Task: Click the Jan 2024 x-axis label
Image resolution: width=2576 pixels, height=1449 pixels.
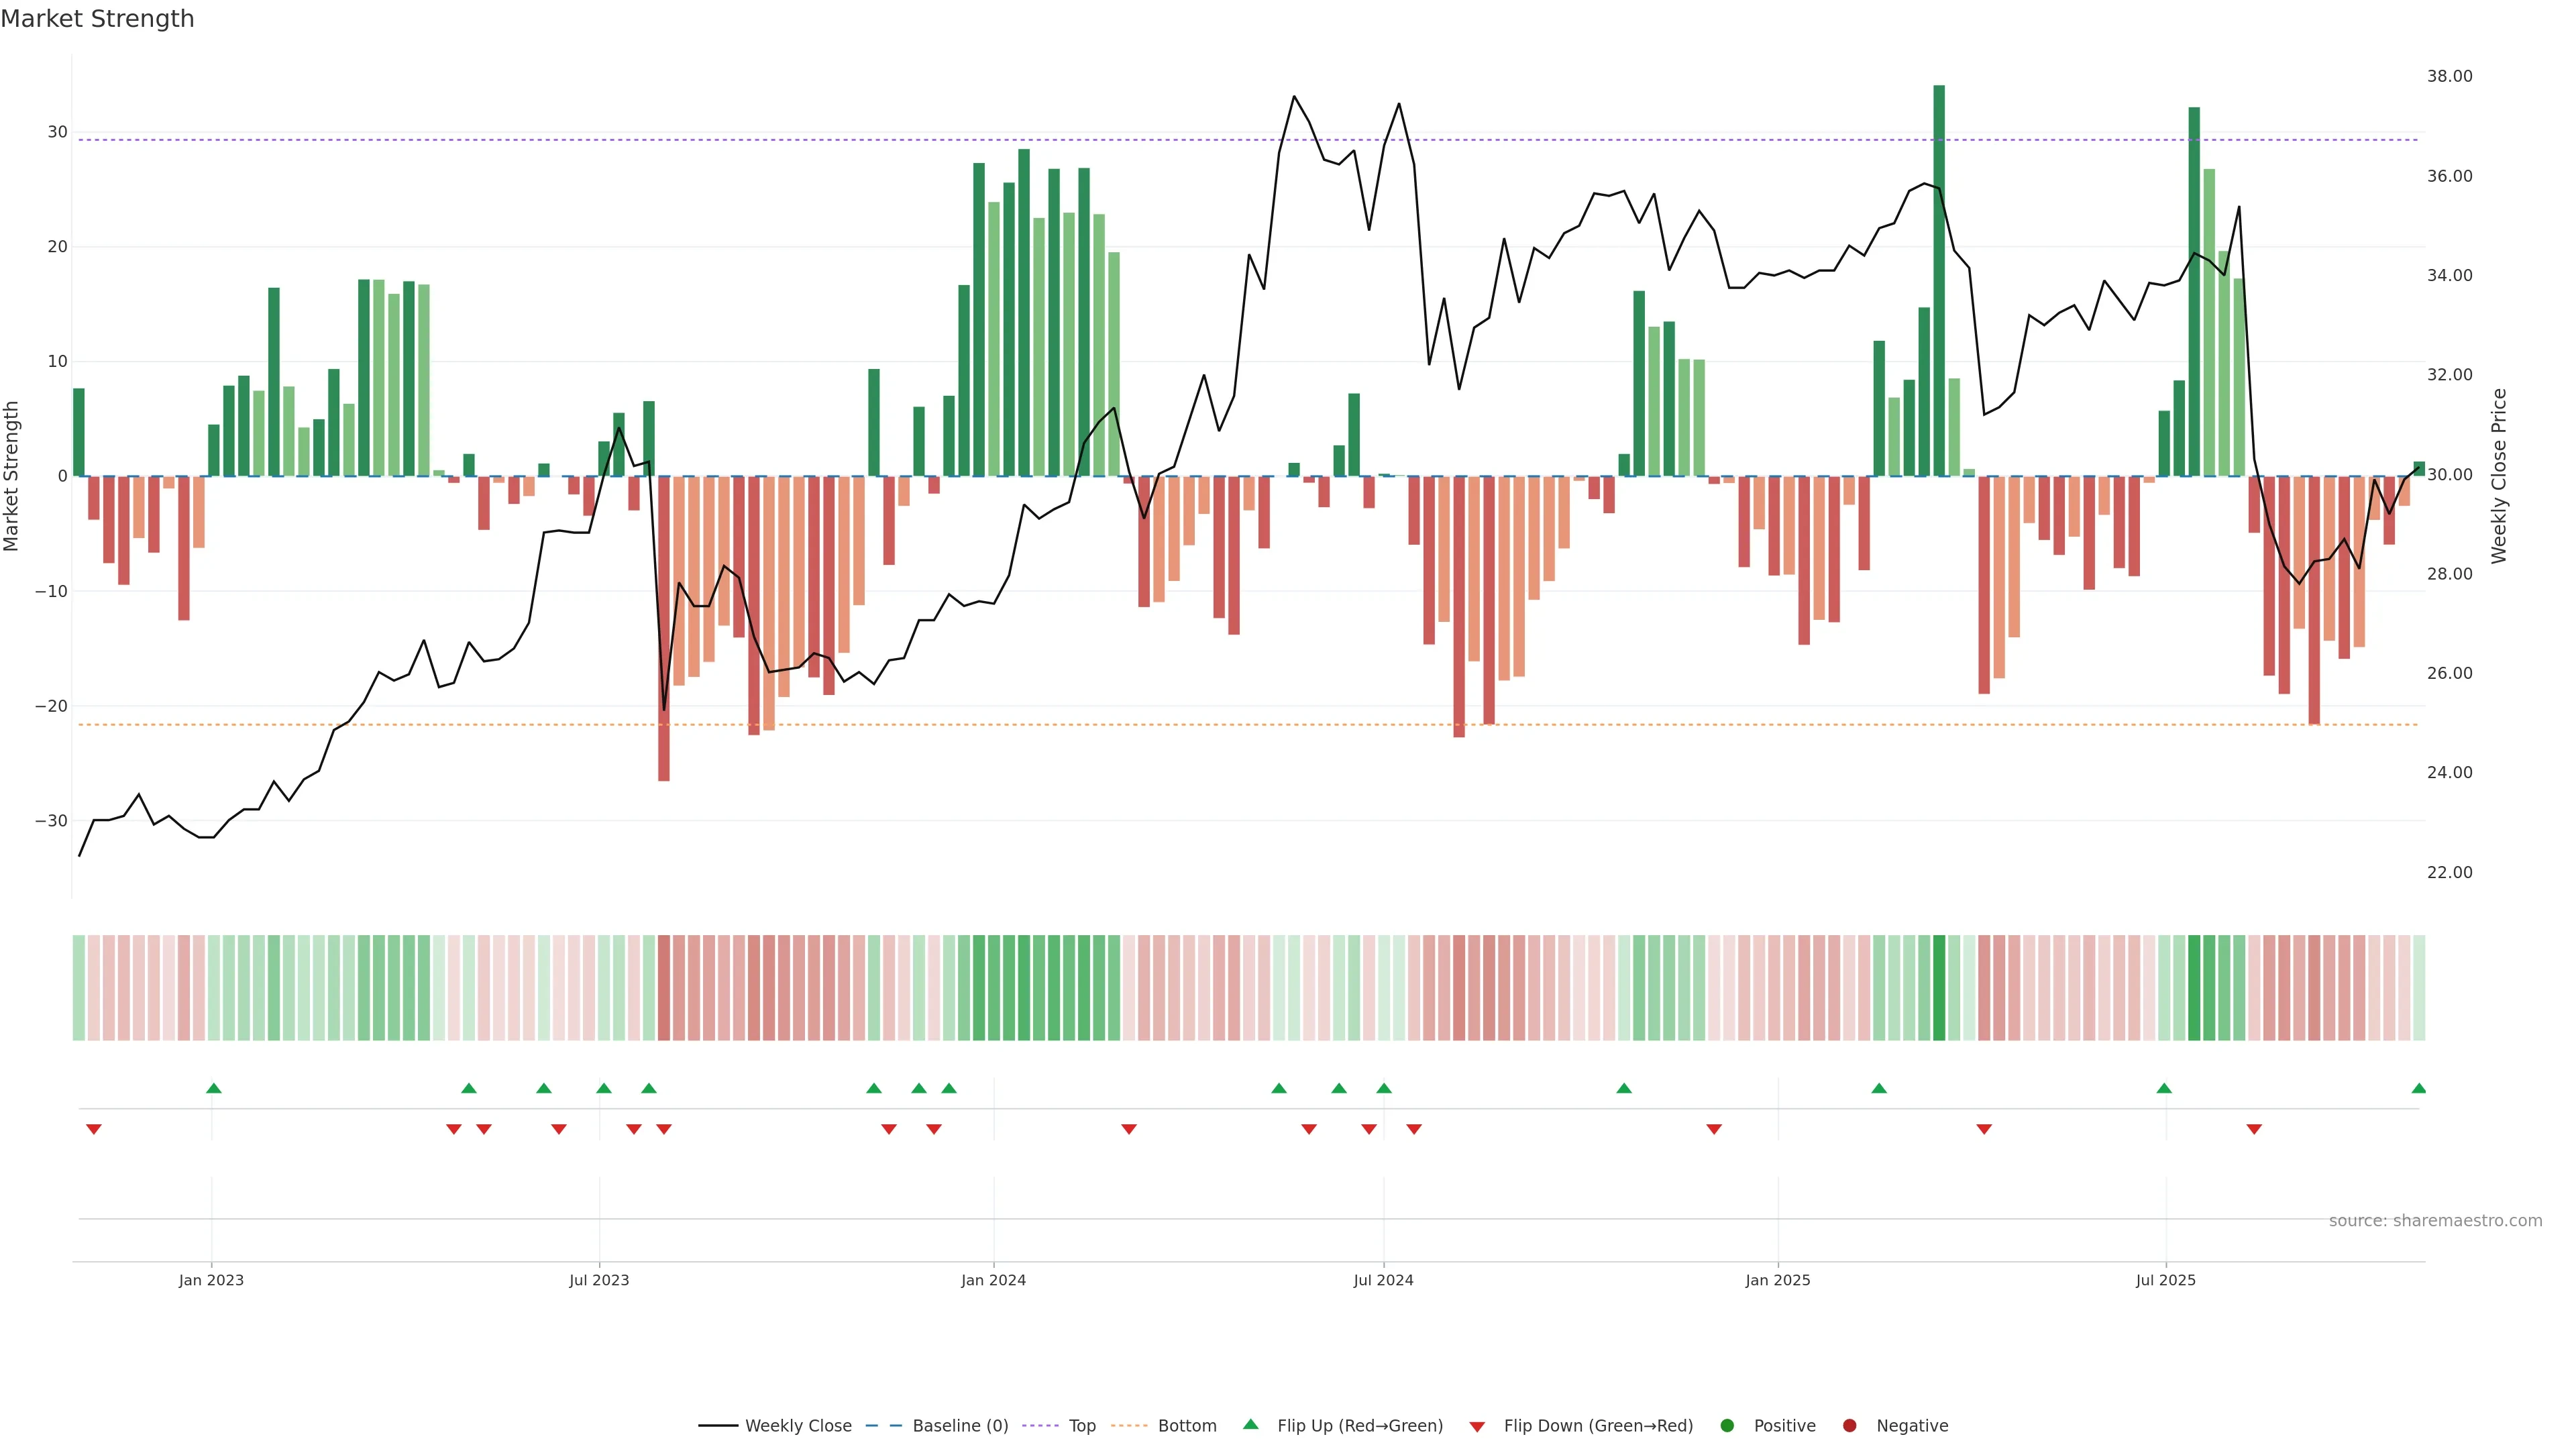Action: click(x=993, y=1280)
